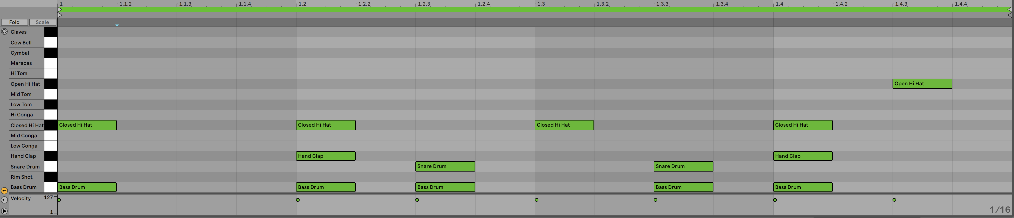The height and width of the screenshot is (218, 1014).
Task: Click the clip start marker flag
Action: click(x=60, y=15)
